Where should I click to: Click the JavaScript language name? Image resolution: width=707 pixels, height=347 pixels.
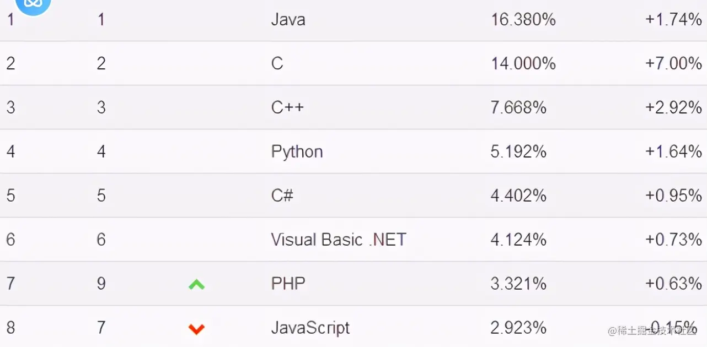(310, 328)
